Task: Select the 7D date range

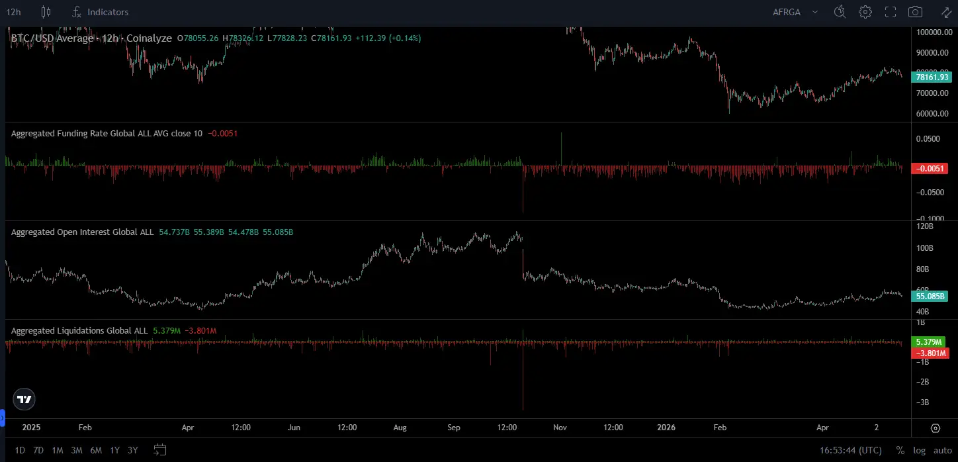Action: coord(38,450)
